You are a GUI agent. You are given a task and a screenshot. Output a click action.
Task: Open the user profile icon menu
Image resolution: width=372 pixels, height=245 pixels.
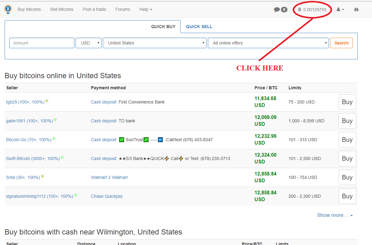340,10
